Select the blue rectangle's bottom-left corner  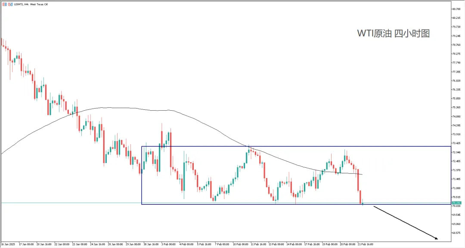coord(142,204)
